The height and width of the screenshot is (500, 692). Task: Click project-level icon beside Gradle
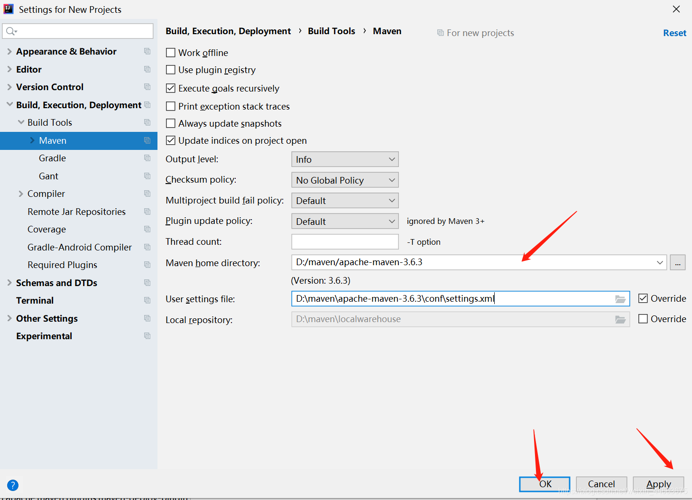coord(148,158)
